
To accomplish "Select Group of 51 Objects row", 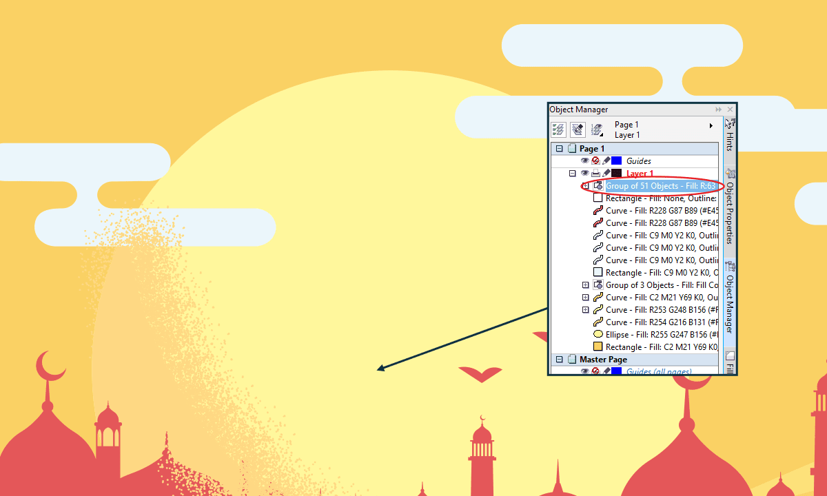I will tap(661, 186).
